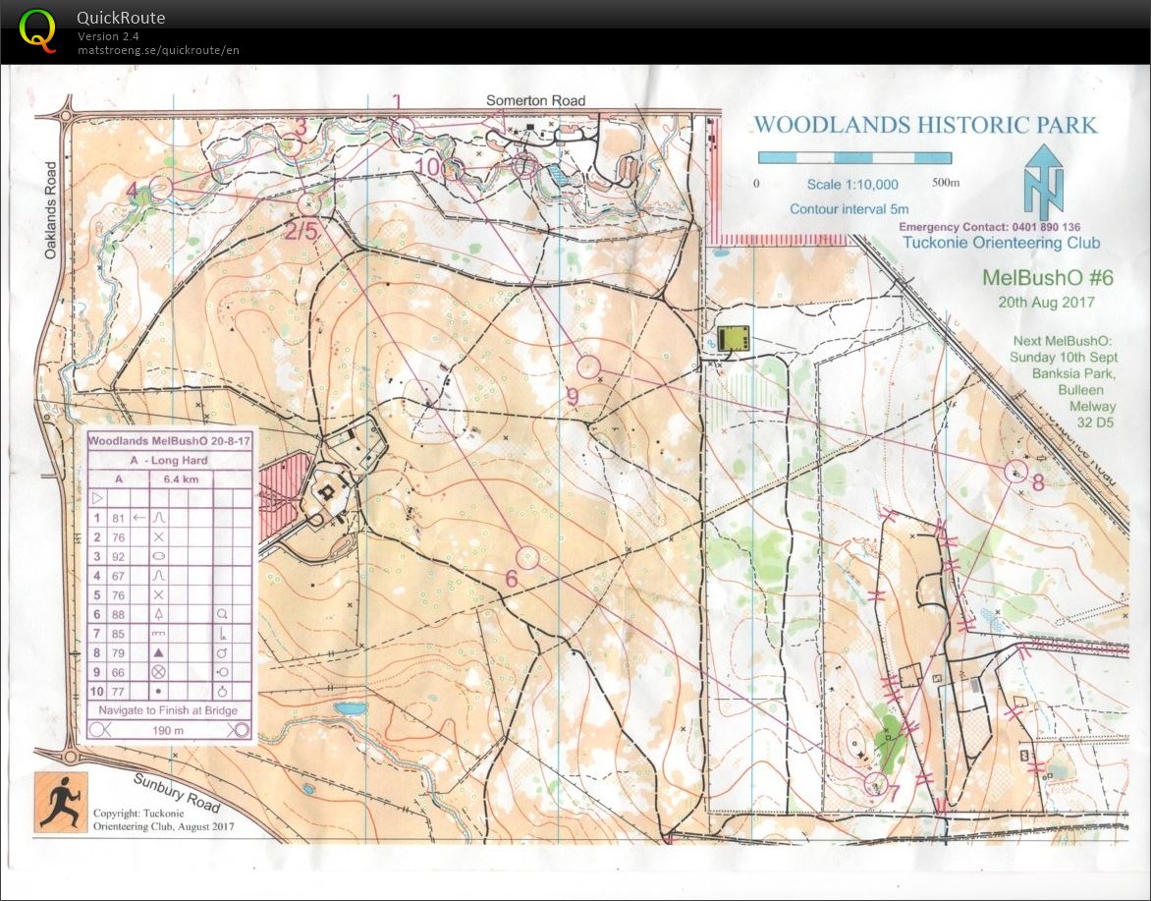Click the Somerton Road label
1151x901 pixels.
click(535, 100)
